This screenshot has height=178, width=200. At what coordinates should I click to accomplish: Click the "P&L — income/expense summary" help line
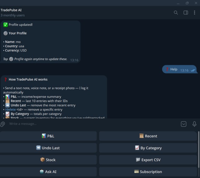tap(32, 97)
